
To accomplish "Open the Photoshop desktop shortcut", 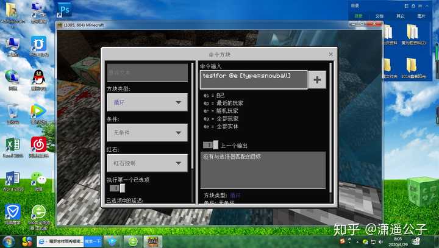I will click(64, 10).
